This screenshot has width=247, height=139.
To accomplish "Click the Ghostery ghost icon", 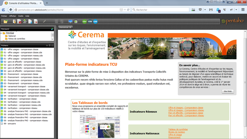I will point(218,10).
